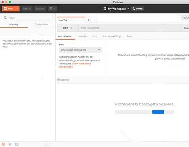Open the Body tab
The image size is (189, 147).
[94, 36]
